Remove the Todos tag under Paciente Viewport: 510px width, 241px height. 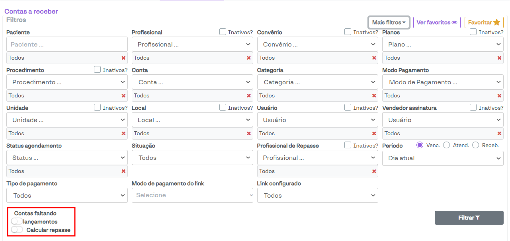coord(123,58)
